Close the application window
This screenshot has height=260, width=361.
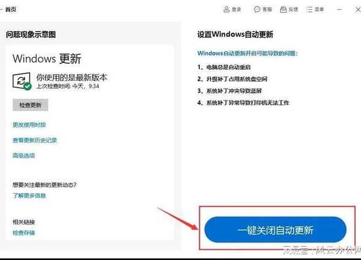coord(358,10)
